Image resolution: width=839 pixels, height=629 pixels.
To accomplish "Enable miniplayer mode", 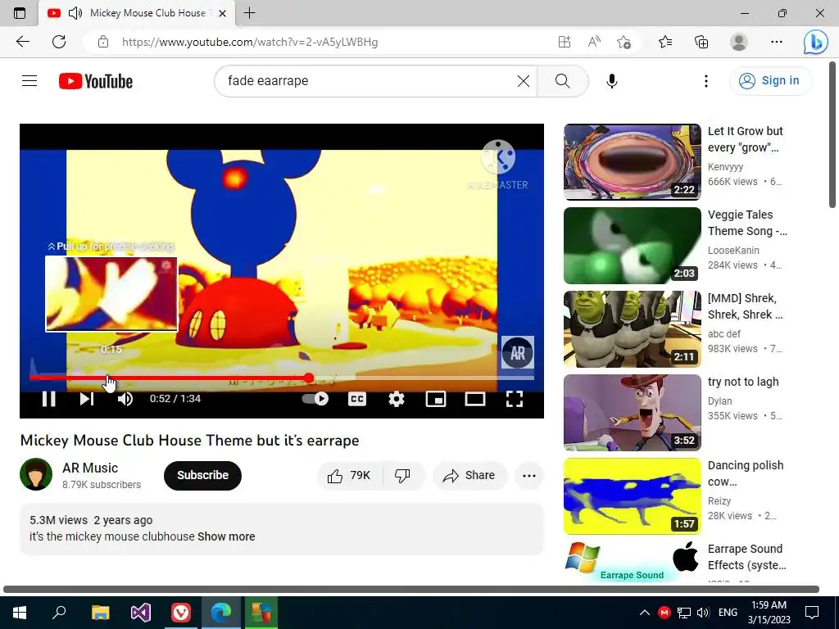I will pos(436,399).
